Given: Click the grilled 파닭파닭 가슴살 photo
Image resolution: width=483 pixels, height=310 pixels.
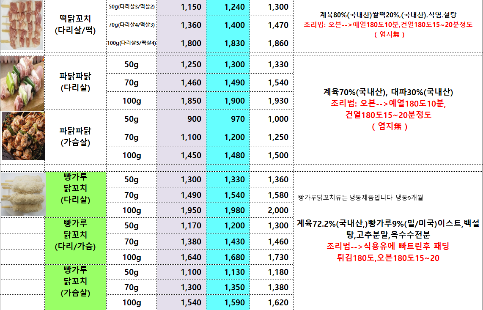Looking at the screenshot, I should [x=23, y=135].
